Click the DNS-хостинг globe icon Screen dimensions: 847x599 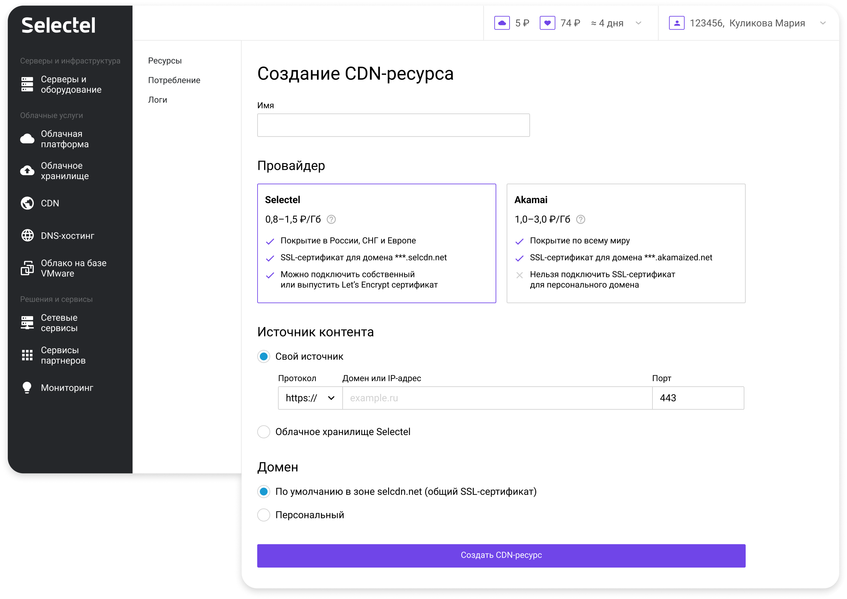click(27, 236)
